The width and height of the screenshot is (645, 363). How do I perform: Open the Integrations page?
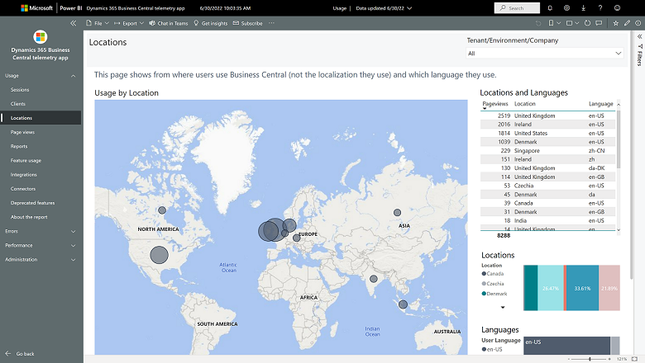[23, 175]
